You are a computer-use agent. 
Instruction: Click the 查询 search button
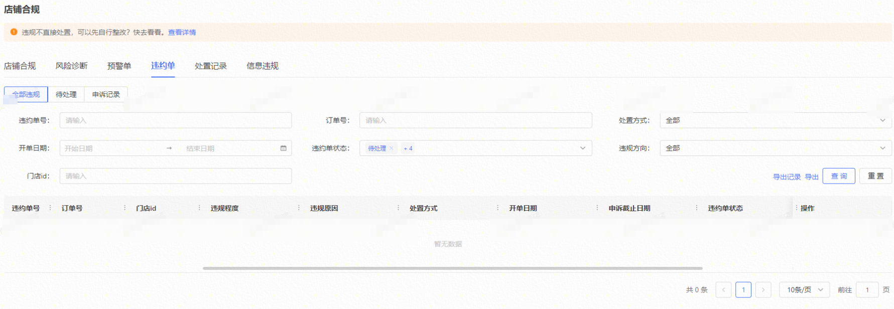coord(839,176)
